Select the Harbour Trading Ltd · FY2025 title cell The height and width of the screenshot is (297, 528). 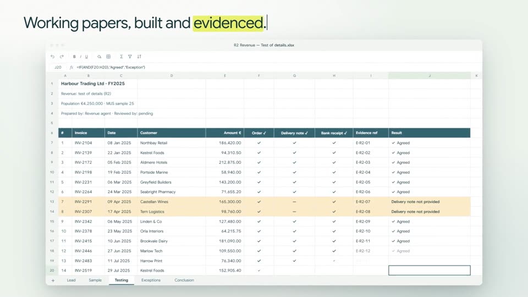tap(93, 84)
